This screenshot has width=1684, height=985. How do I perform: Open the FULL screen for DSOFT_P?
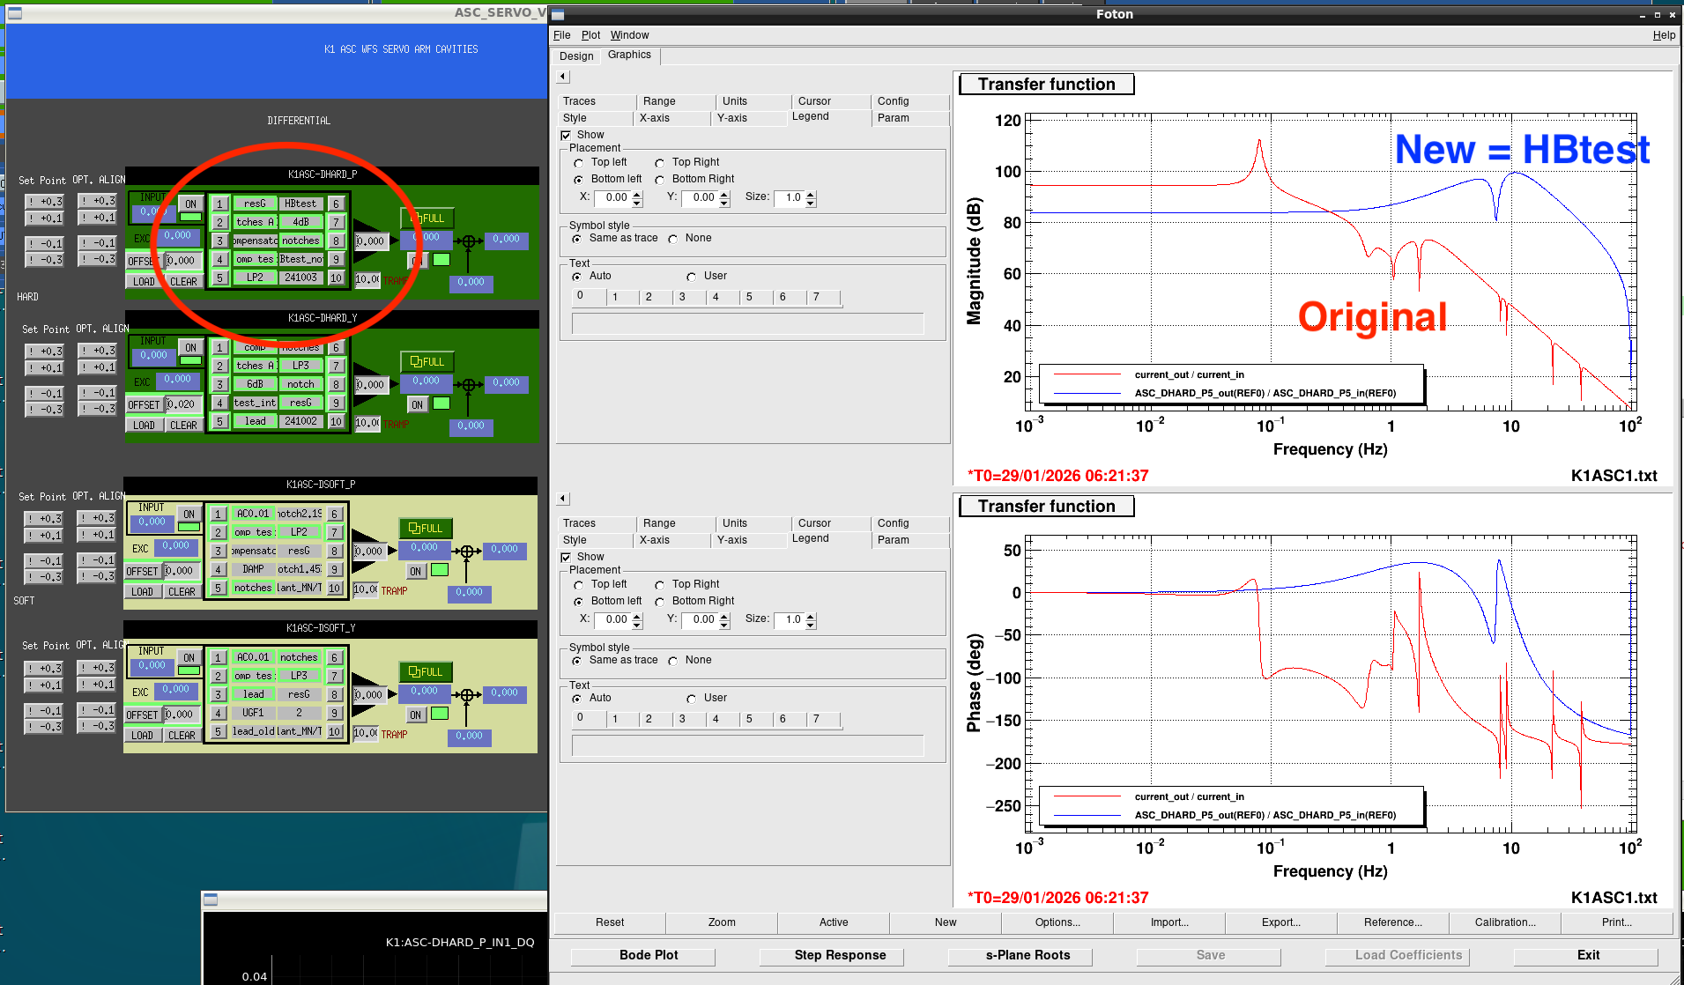426,529
